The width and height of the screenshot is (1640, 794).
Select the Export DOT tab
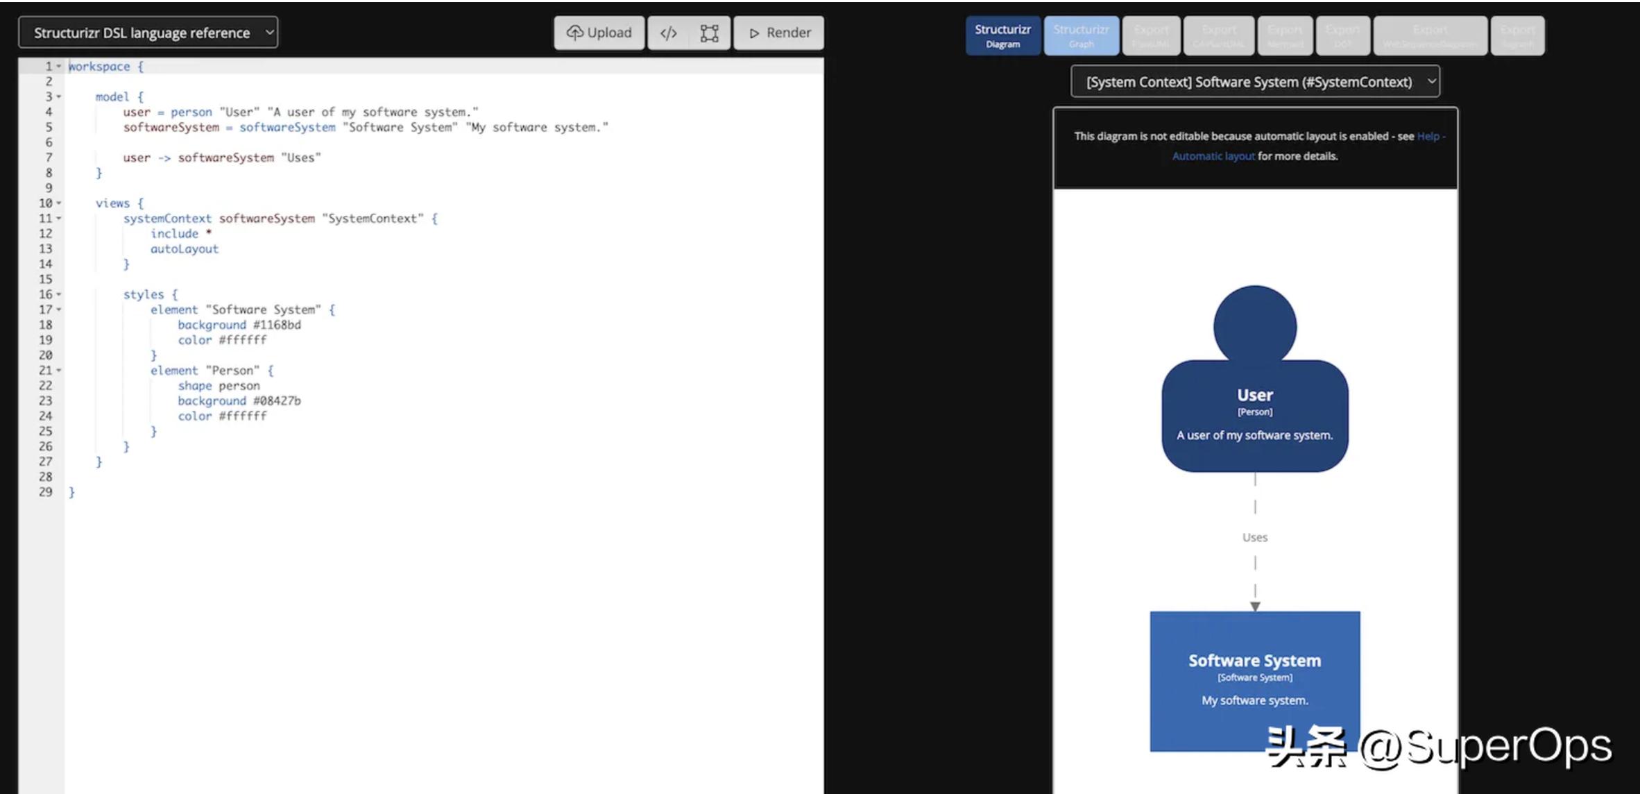[x=1342, y=35]
